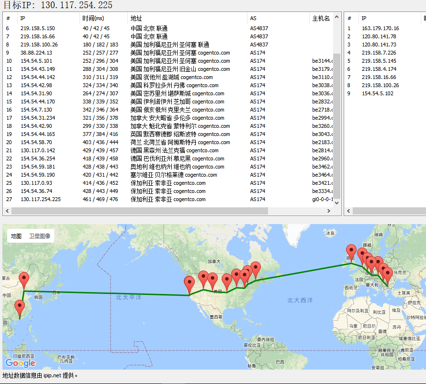
Task: Click the map pin over Beijing
Action: coord(24,280)
